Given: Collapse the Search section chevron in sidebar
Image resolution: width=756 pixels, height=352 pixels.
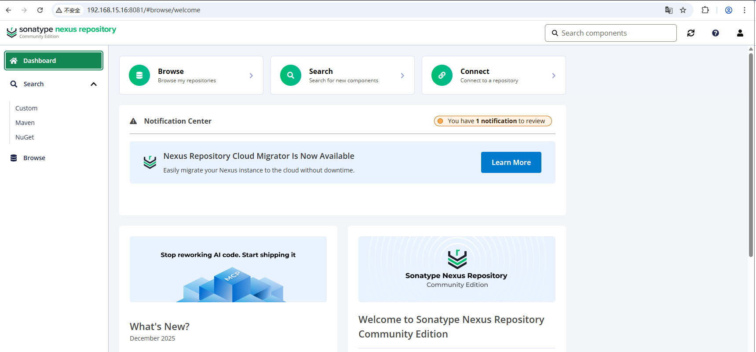Looking at the screenshot, I should point(94,84).
